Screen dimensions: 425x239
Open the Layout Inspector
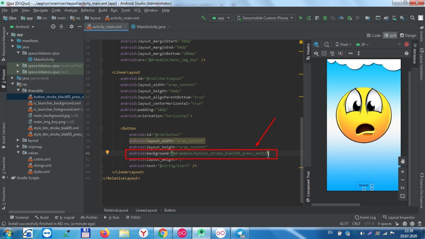pyautogui.click(x=399, y=217)
